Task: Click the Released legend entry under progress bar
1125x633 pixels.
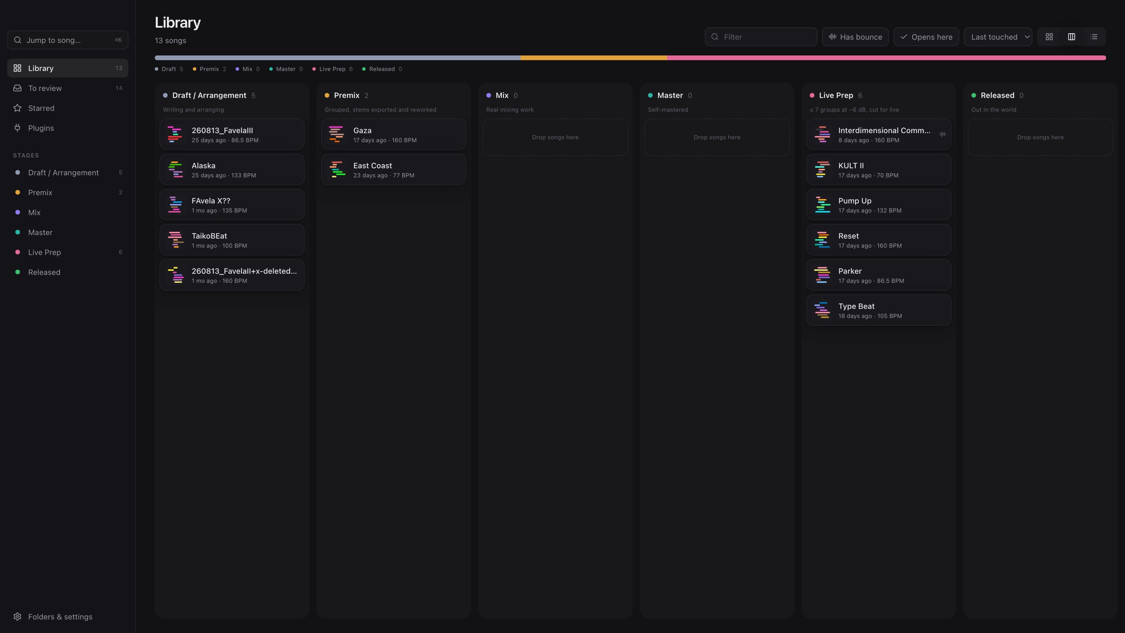Action: click(x=382, y=69)
